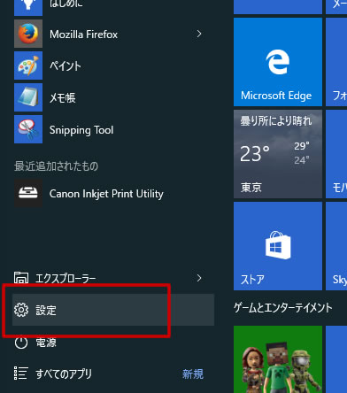Select the 設定 menu label
The image size is (347, 393).
pyautogui.click(x=46, y=310)
